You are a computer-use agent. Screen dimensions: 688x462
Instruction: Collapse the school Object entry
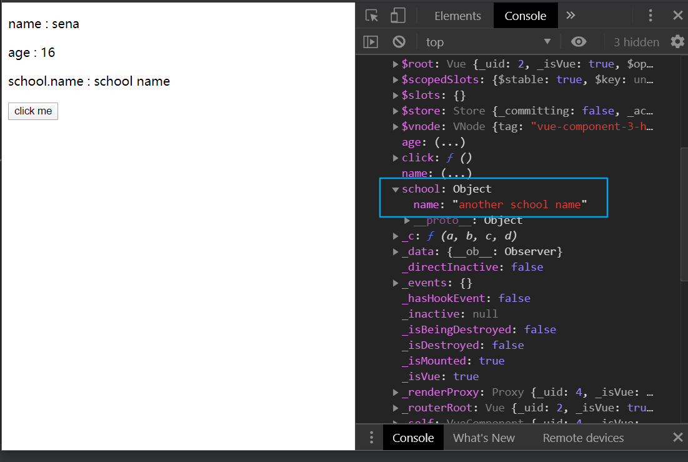[396, 189]
